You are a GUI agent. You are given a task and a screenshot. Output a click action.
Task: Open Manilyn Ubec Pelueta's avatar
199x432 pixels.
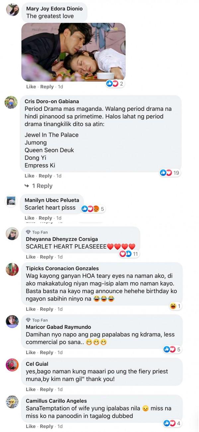click(x=11, y=201)
